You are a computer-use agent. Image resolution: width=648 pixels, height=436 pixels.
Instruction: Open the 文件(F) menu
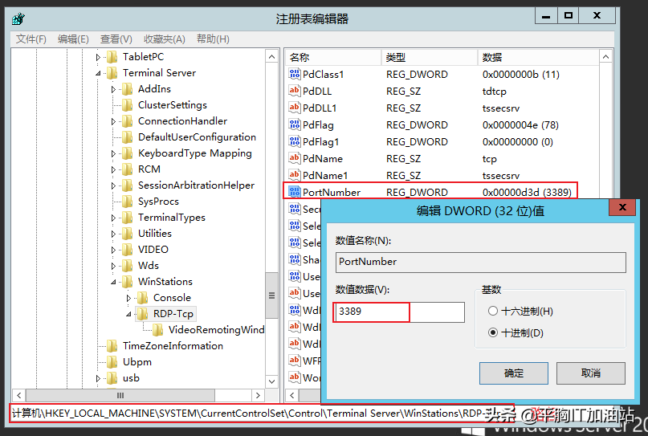pos(31,39)
